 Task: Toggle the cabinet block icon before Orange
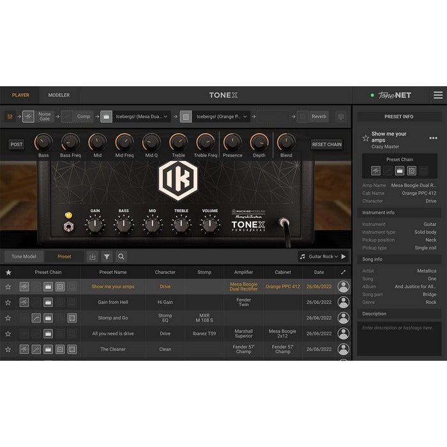[x=186, y=117]
